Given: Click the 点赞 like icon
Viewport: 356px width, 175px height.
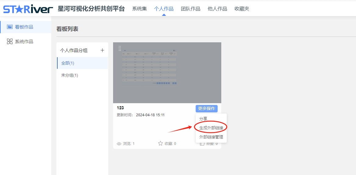Looking at the screenshot, I should [x=202, y=144].
